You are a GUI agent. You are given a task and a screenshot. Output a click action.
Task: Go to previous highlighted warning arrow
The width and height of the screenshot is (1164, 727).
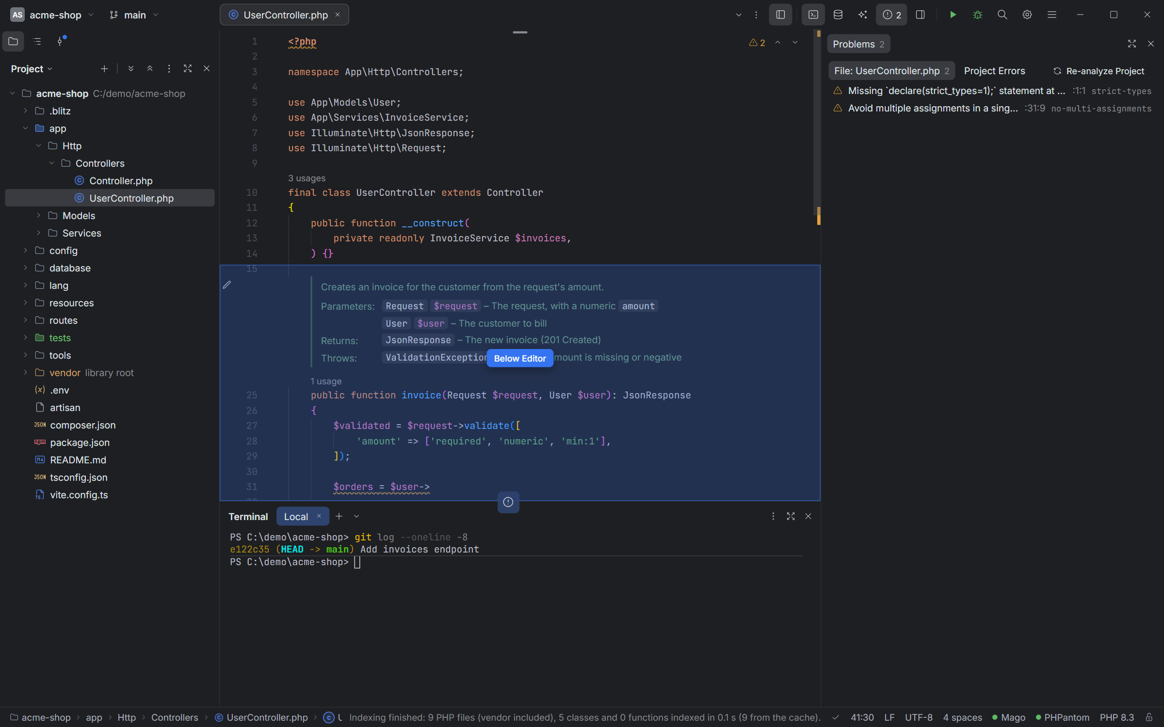(x=777, y=43)
